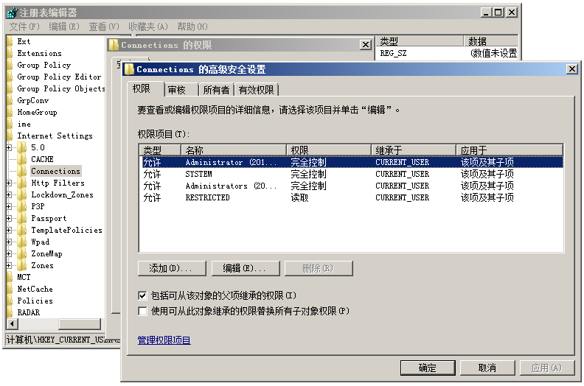This screenshot has width=584, height=386.
Task: Click the Zones folder icon
Action: click(x=21, y=265)
